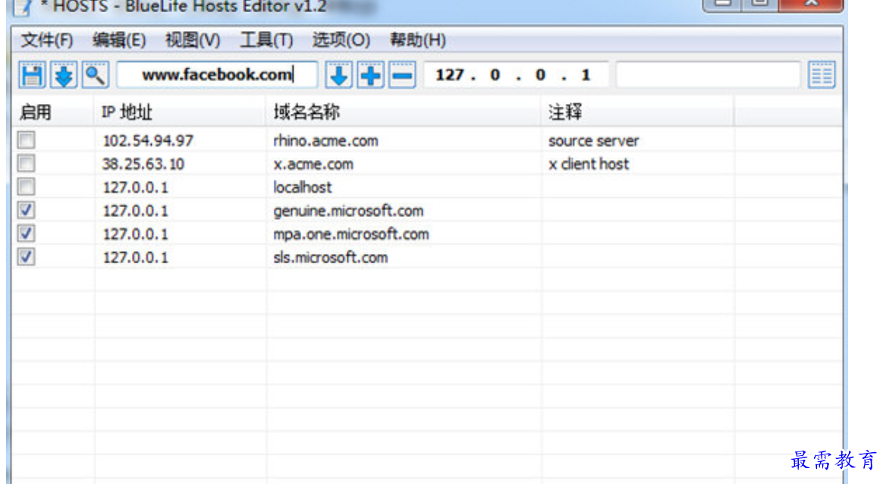Uncheck the genuine.microsoft.com entry
The image size is (883, 484).
tap(26, 210)
